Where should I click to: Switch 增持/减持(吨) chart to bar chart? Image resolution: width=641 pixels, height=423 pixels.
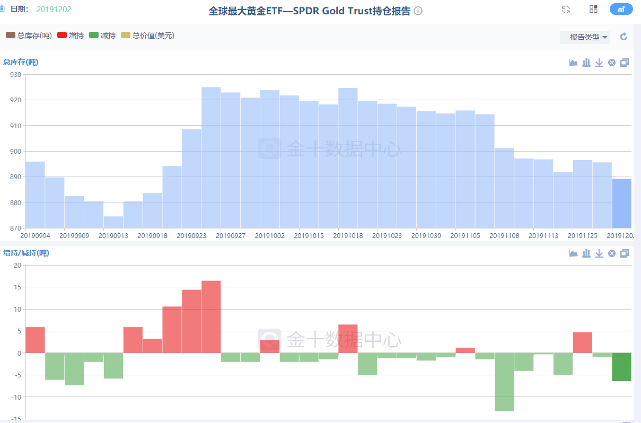pos(586,253)
